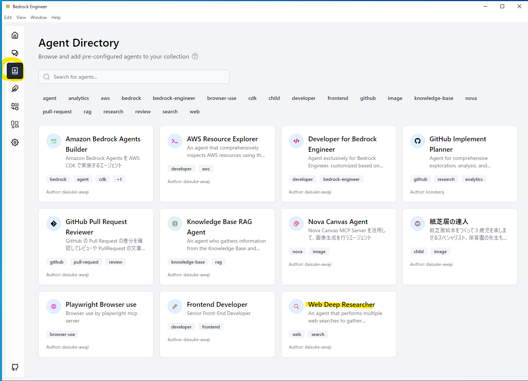Open the GitHub Implement Planner title

tap(458, 144)
